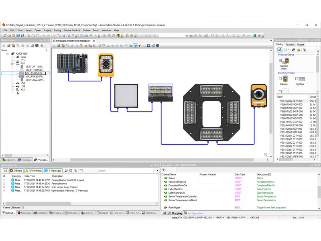This screenshot has height=241, width=321.
Task: Switch to the Configuration tab in Properties
Action: (193, 213)
